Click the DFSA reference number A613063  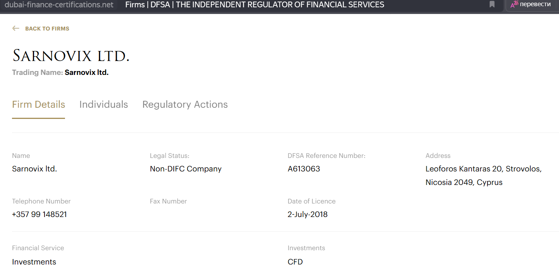coord(304,169)
